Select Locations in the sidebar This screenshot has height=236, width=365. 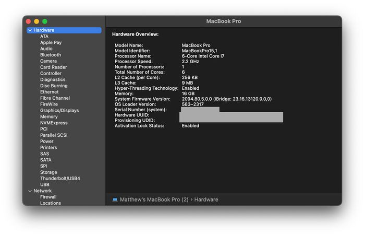point(51,203)
